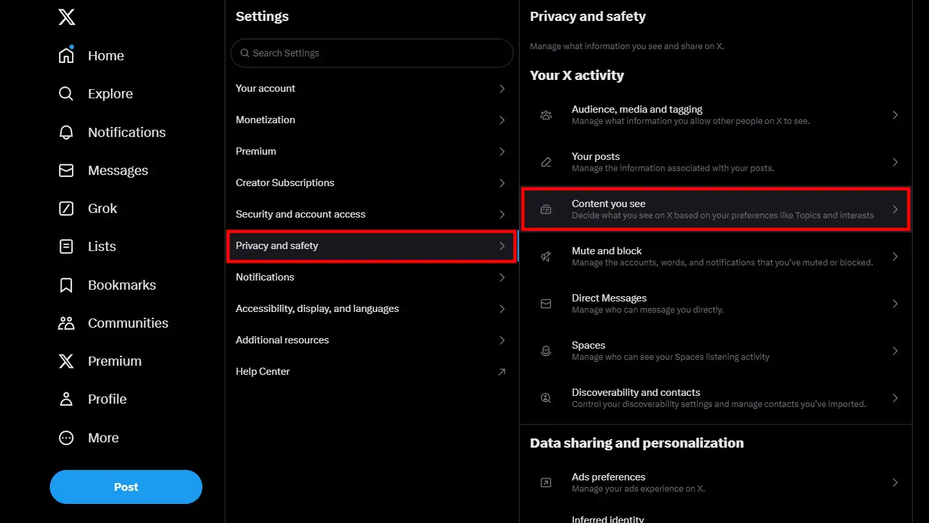This screenshot has width=929, height=523.
Task: Select the Privacy and safety menu item
Action: (371, 246)
